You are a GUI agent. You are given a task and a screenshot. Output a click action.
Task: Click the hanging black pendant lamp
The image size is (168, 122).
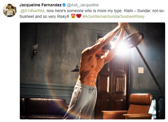76,68
